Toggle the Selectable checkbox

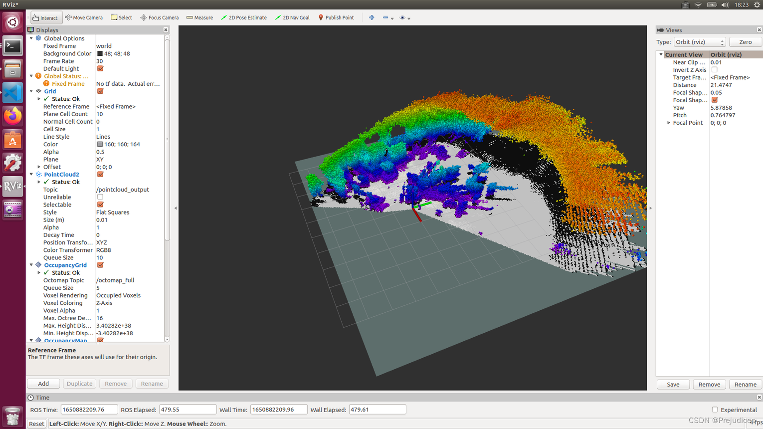point(100,205)
